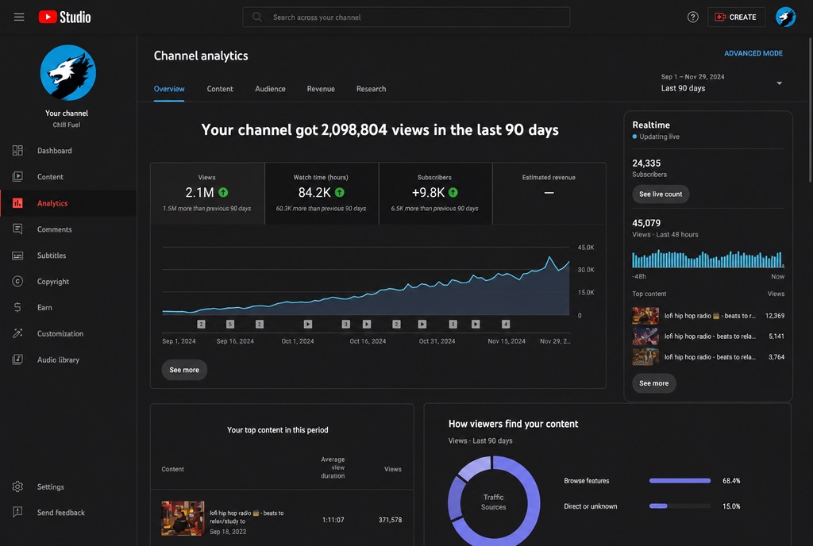Open the hamburger navigation menu
813x546 pixels.
pos(19,17)
